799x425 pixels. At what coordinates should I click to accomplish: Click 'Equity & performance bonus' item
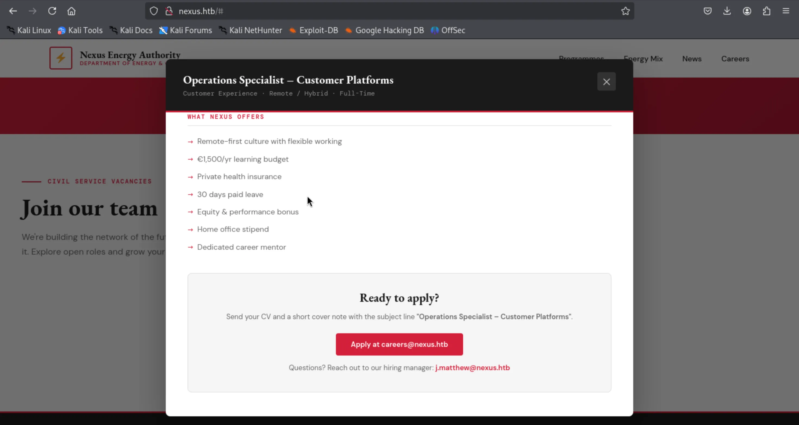coord(248,212)
